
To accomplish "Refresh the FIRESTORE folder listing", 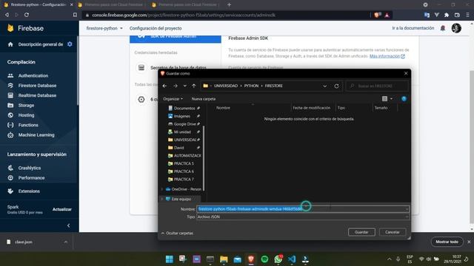I will pyautogui.click(x=336, y=86).
